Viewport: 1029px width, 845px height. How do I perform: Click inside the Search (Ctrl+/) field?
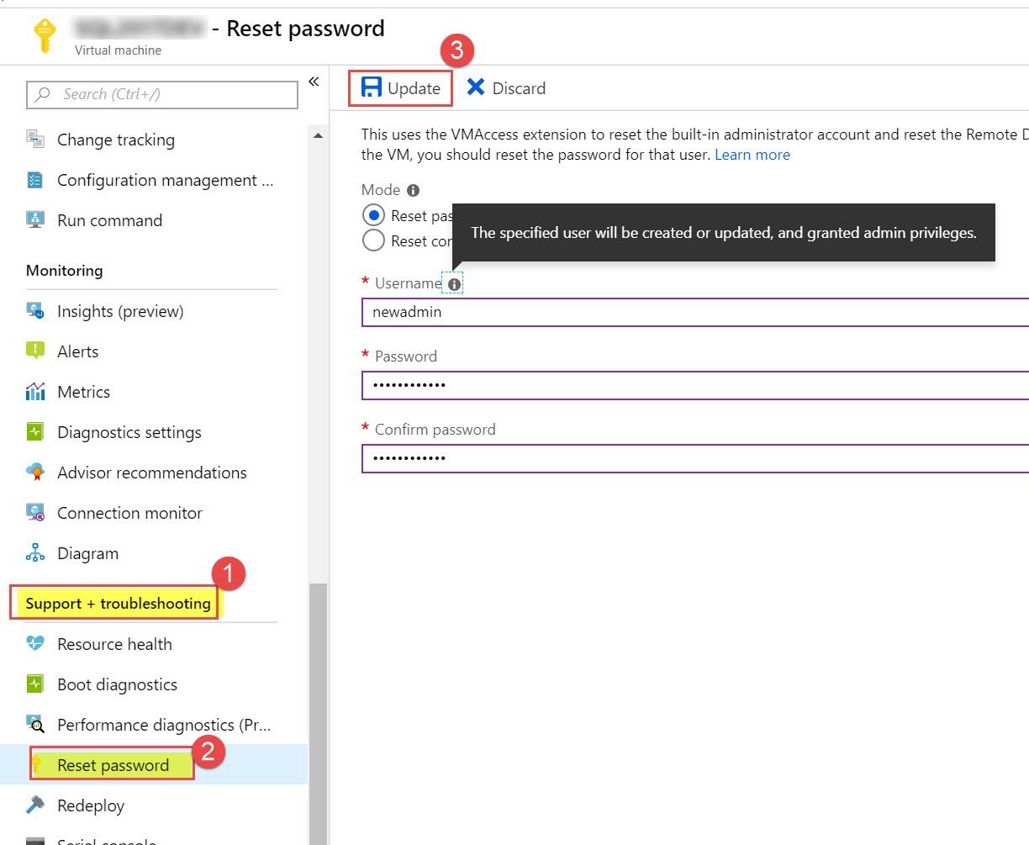point(160,94)
